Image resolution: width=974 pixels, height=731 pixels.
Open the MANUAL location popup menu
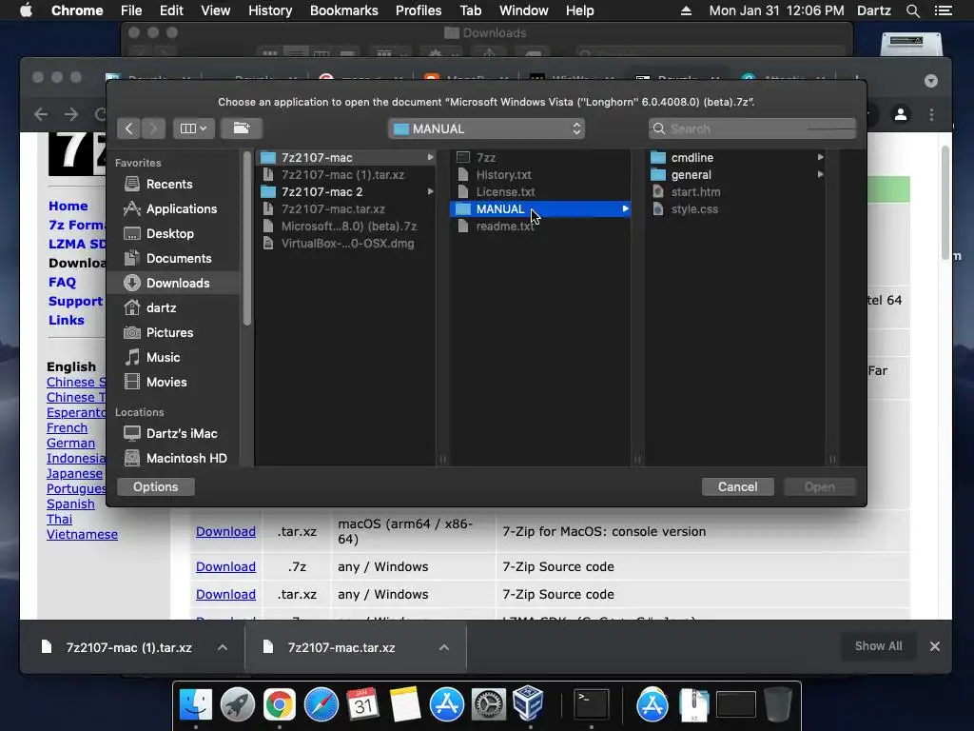[486, 128]
